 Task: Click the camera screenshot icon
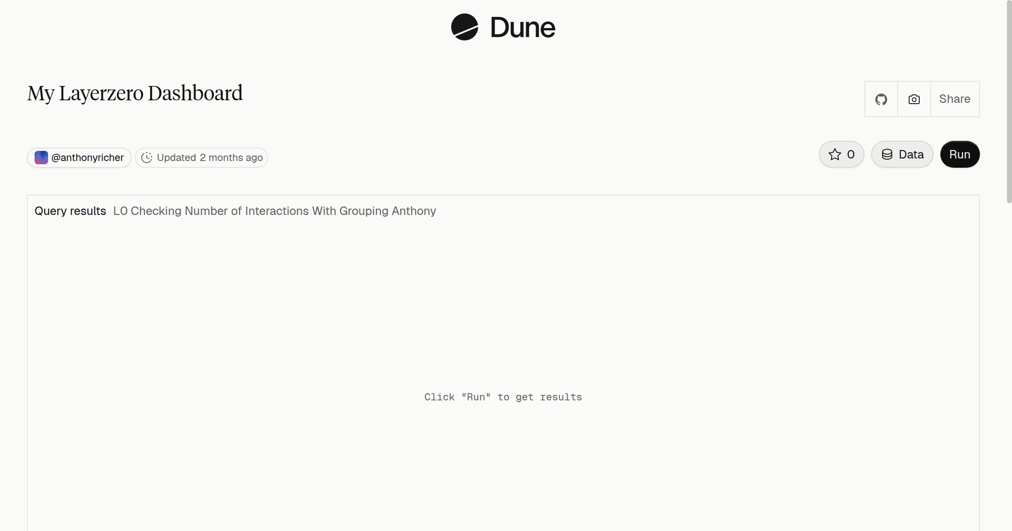point(914,99)
